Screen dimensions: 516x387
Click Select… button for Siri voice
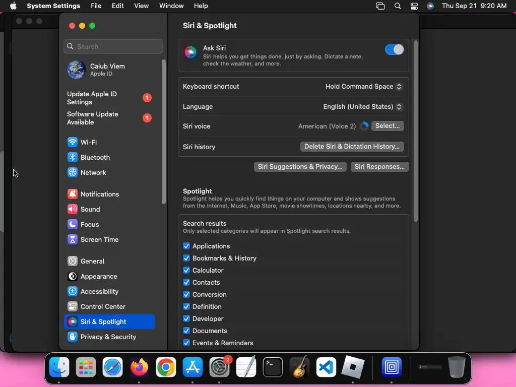[x=388, y=125]
